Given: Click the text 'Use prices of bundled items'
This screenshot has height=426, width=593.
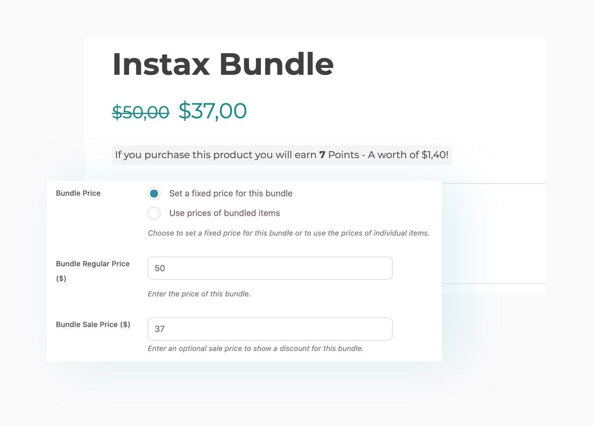Looking at the screenshot, I should [224, 213].
